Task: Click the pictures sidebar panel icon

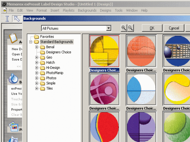Action: pyautogui.click(x=13, y=126)
